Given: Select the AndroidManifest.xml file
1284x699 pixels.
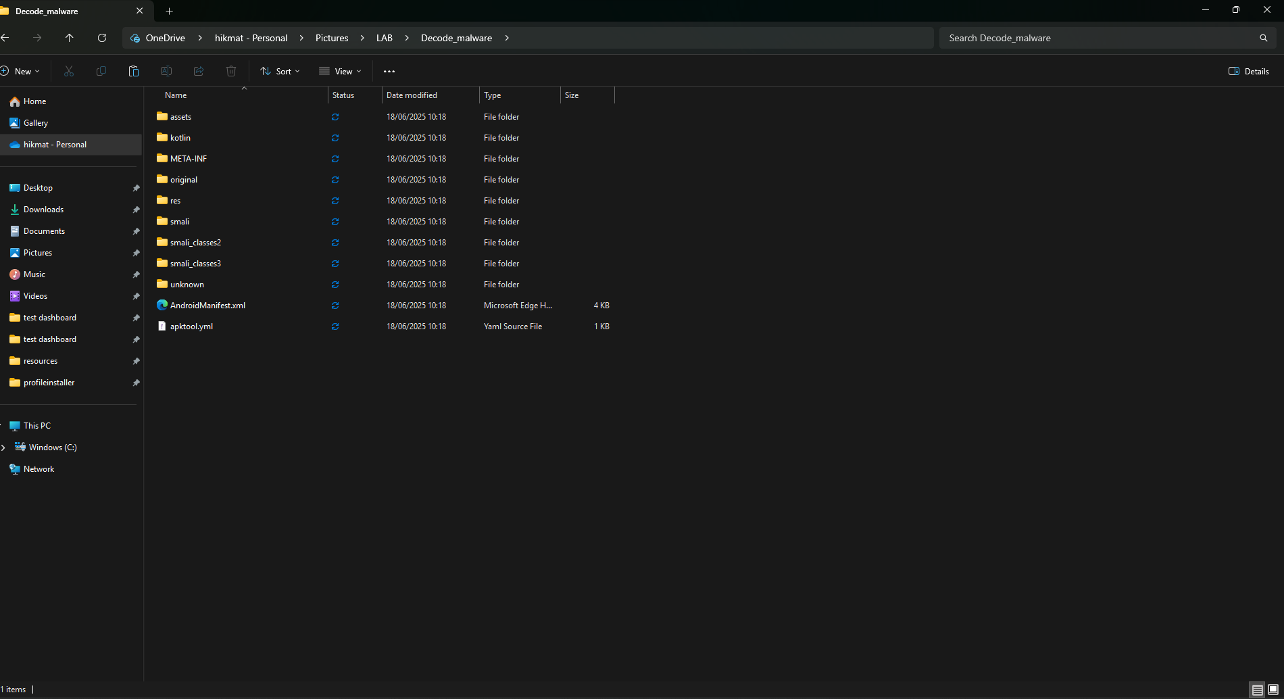Looking at the screenshot, I should (x=207, y=306).
